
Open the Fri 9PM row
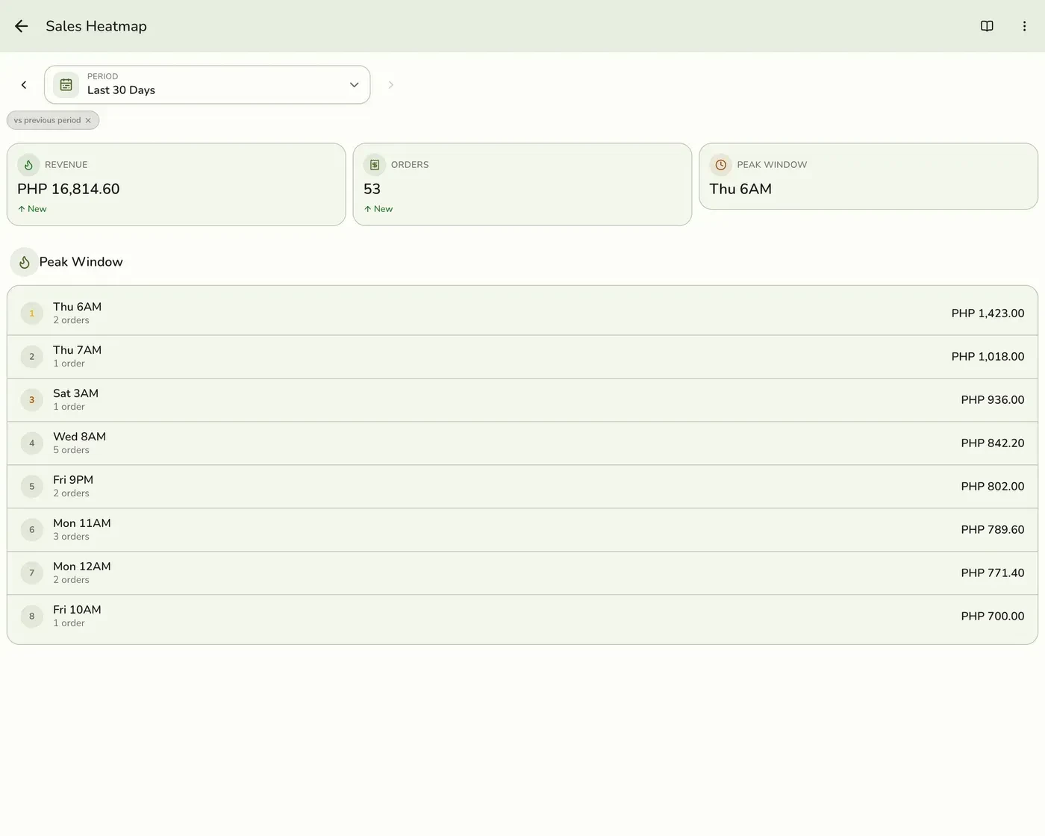pyautogui.click(x=522, y=487)
